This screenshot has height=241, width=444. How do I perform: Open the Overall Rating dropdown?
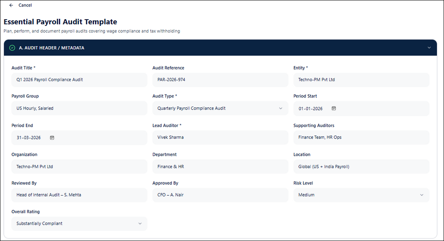click(79, 223)
